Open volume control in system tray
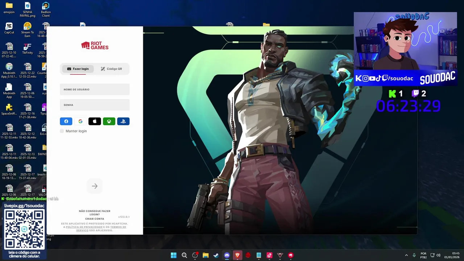 point(438,255)
